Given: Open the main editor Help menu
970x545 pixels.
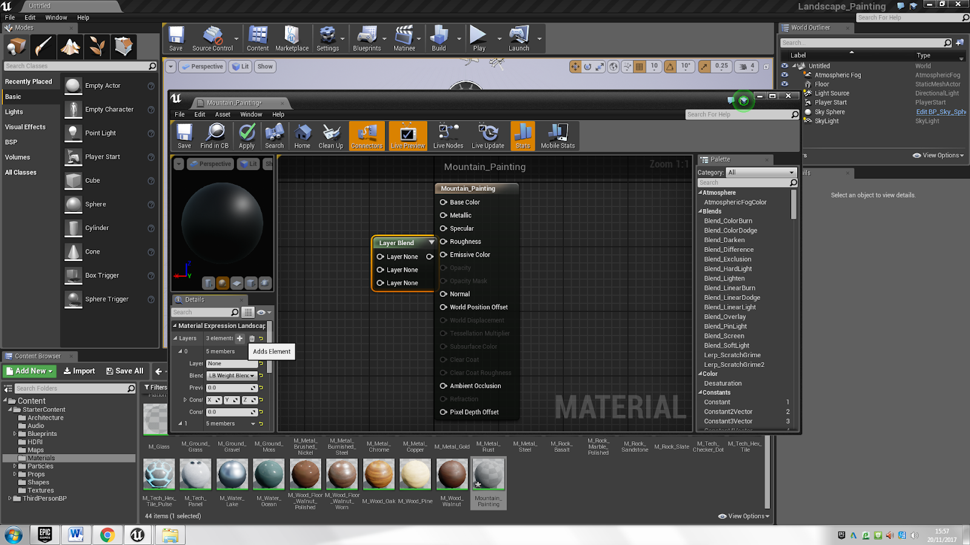Looking at the screenshot, I should pos(83,18).
